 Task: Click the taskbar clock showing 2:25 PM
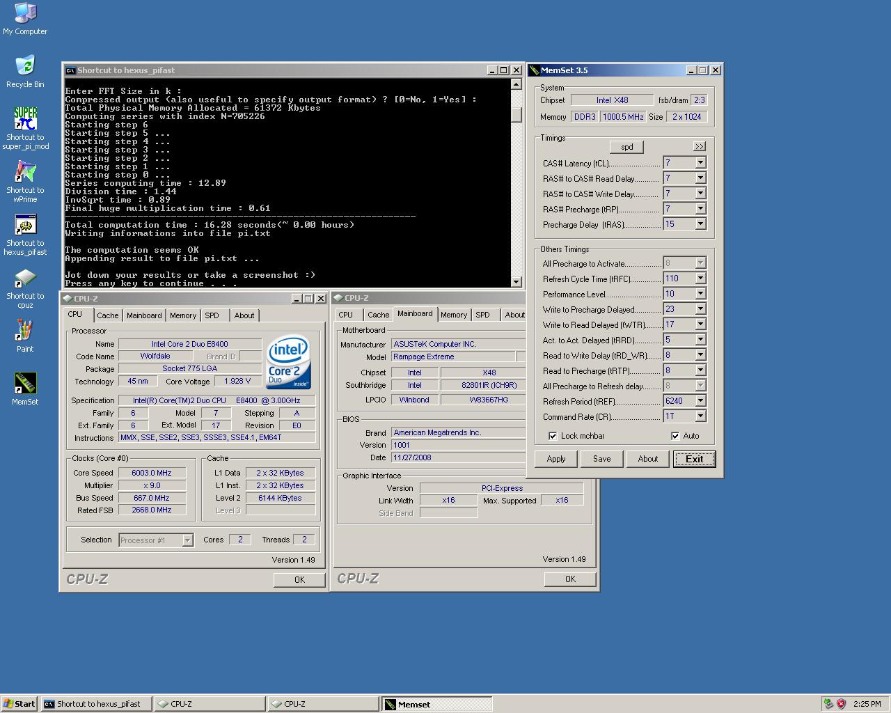[x=867, y=704]
